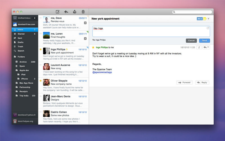Click sender name Inga Phillips in message header
This screenshot has height=141, width=225.
pyautogui.click(x=102, y=47)
